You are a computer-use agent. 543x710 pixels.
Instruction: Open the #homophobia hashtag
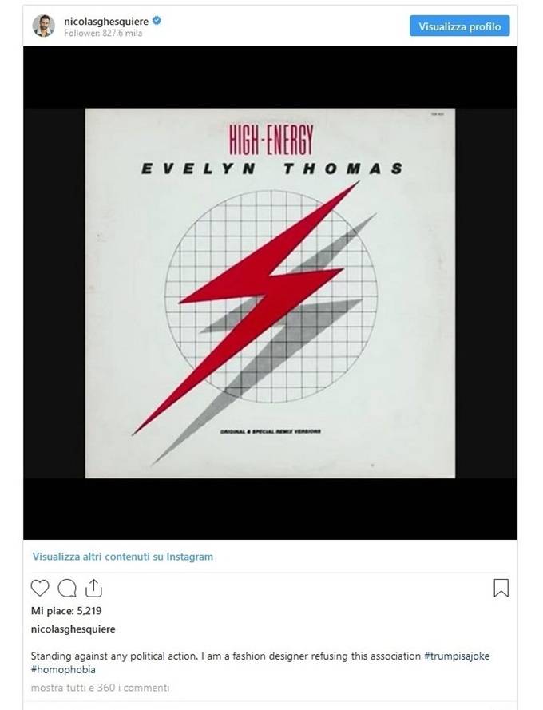tap(63, 669)
